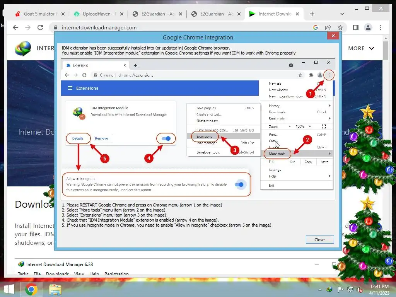
Task: Click the muted volume tray icon
Action: click(x=360, y=290)
